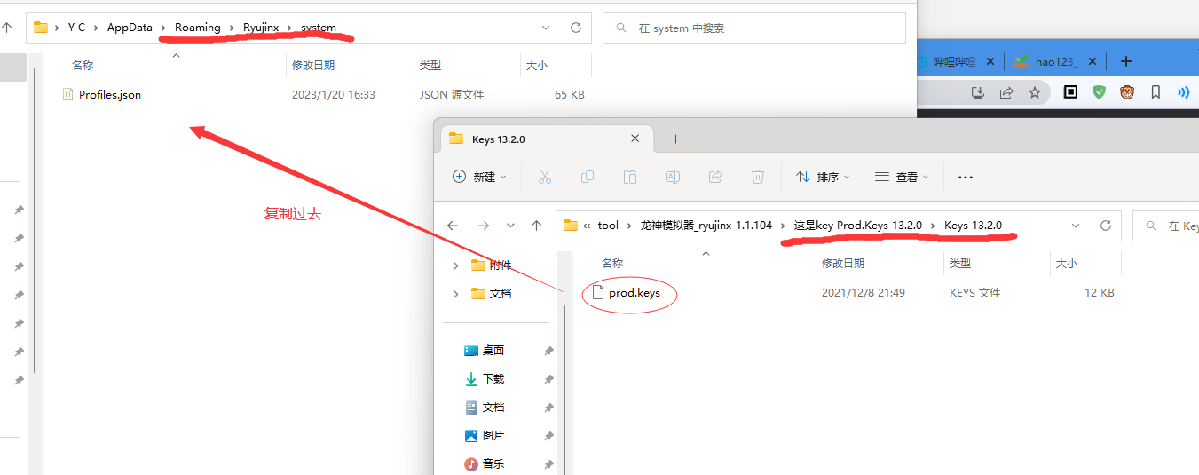Click the Copy icon in Keys toolbar

(x=588, y=177)
